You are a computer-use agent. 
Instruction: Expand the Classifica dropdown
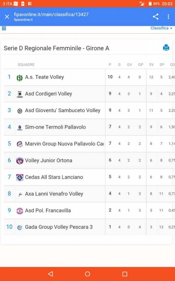pyautogui.click(x=161, y=28)
